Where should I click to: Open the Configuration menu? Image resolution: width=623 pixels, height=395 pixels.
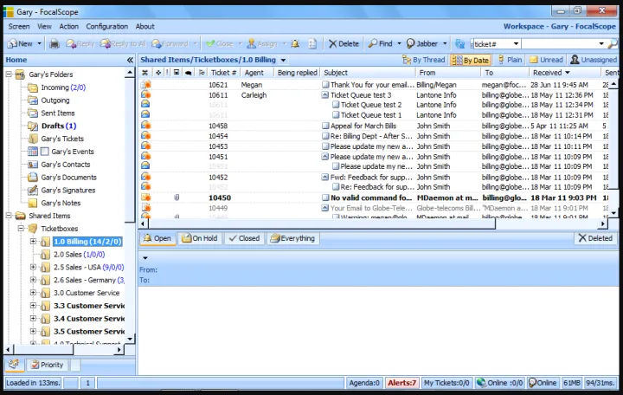click(x=107, y=27)
